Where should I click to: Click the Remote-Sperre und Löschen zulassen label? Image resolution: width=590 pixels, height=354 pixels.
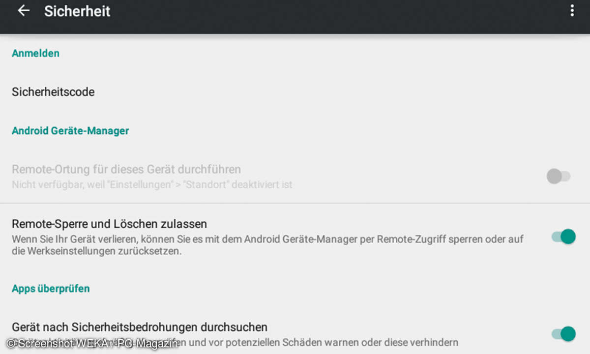point(109,224)
